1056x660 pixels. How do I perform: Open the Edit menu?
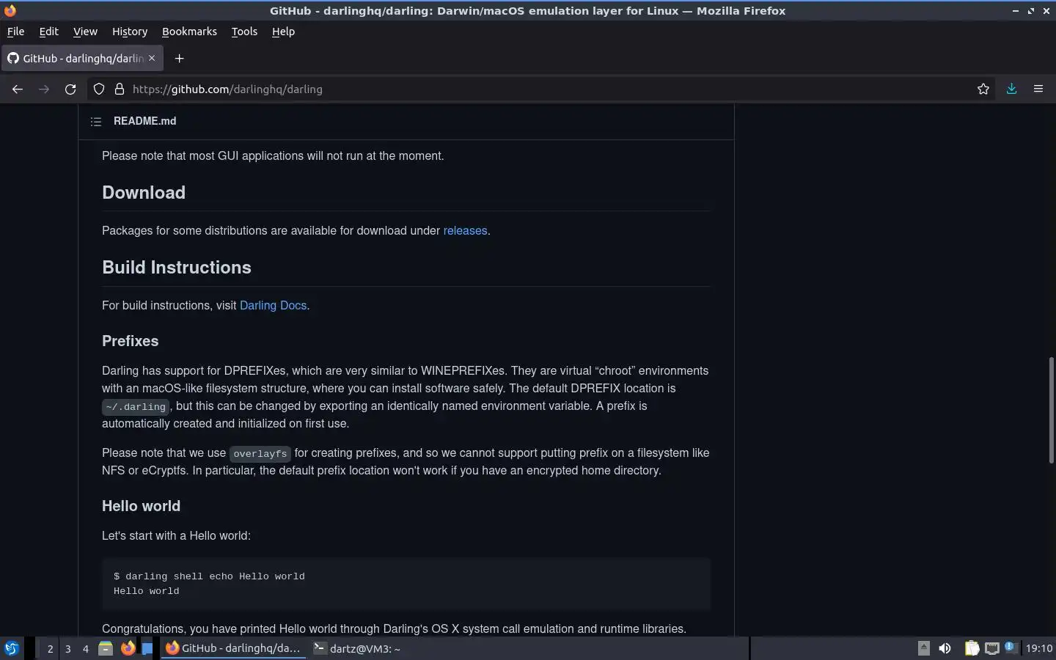[48, 32]
